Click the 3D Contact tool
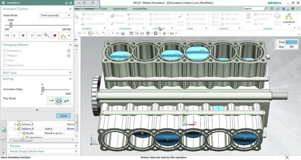The width and height of the screenshot is (301, 160). coord(136,19)
